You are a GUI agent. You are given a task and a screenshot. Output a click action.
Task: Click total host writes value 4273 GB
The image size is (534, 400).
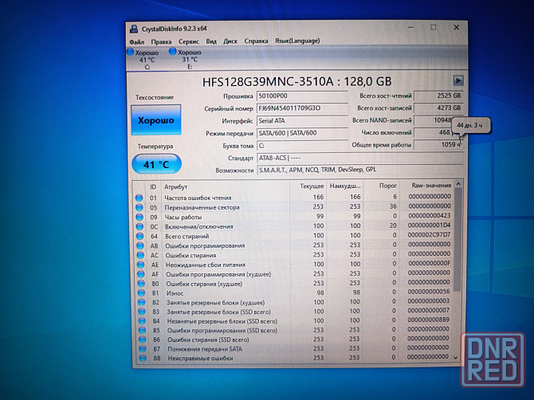[438, 108]
